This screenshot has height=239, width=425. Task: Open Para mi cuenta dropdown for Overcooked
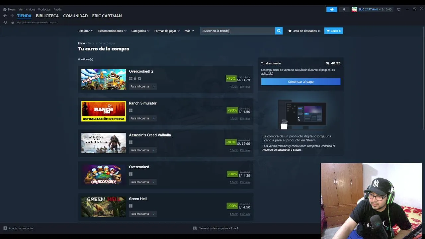tap(142, 182)
